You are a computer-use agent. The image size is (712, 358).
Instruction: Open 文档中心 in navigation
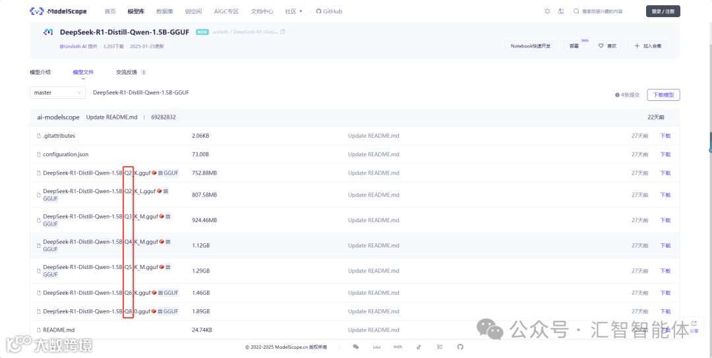pos(262,11)
